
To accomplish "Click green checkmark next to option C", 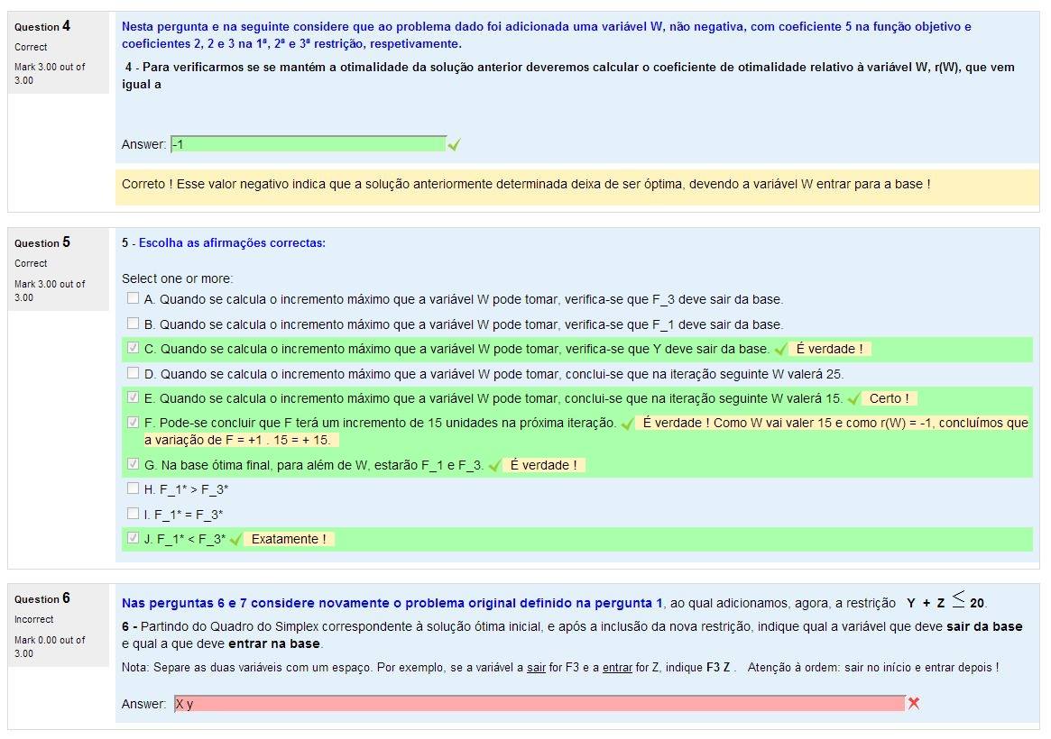I will (780, 350).
